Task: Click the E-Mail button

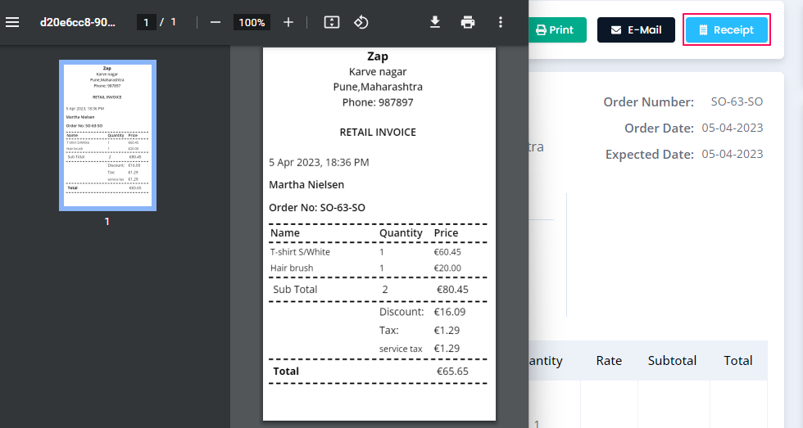Action: 636,29
